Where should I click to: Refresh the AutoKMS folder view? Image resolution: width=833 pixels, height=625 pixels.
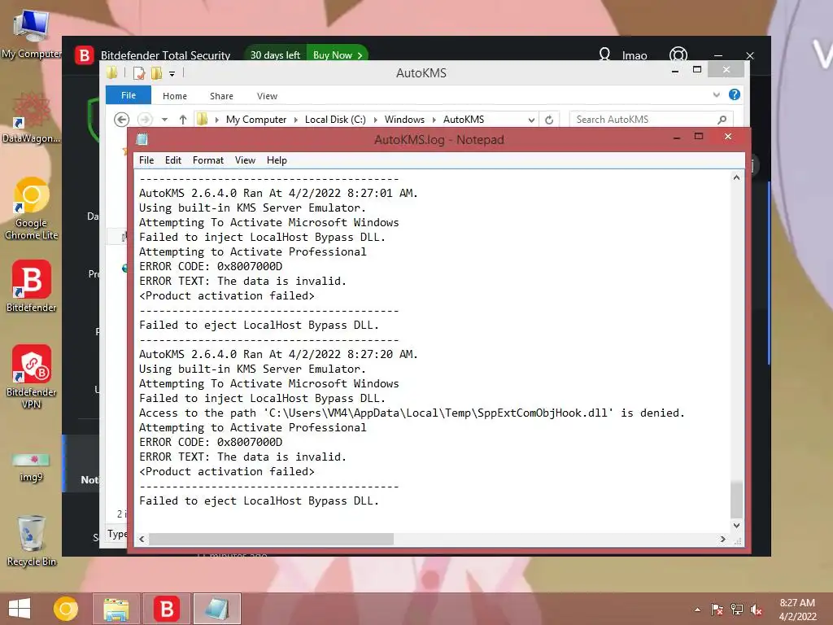click(x=549, y=120)
